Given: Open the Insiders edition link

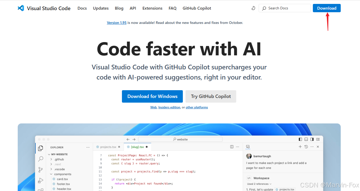Looking at the screenshot, I should click(169, 107).
